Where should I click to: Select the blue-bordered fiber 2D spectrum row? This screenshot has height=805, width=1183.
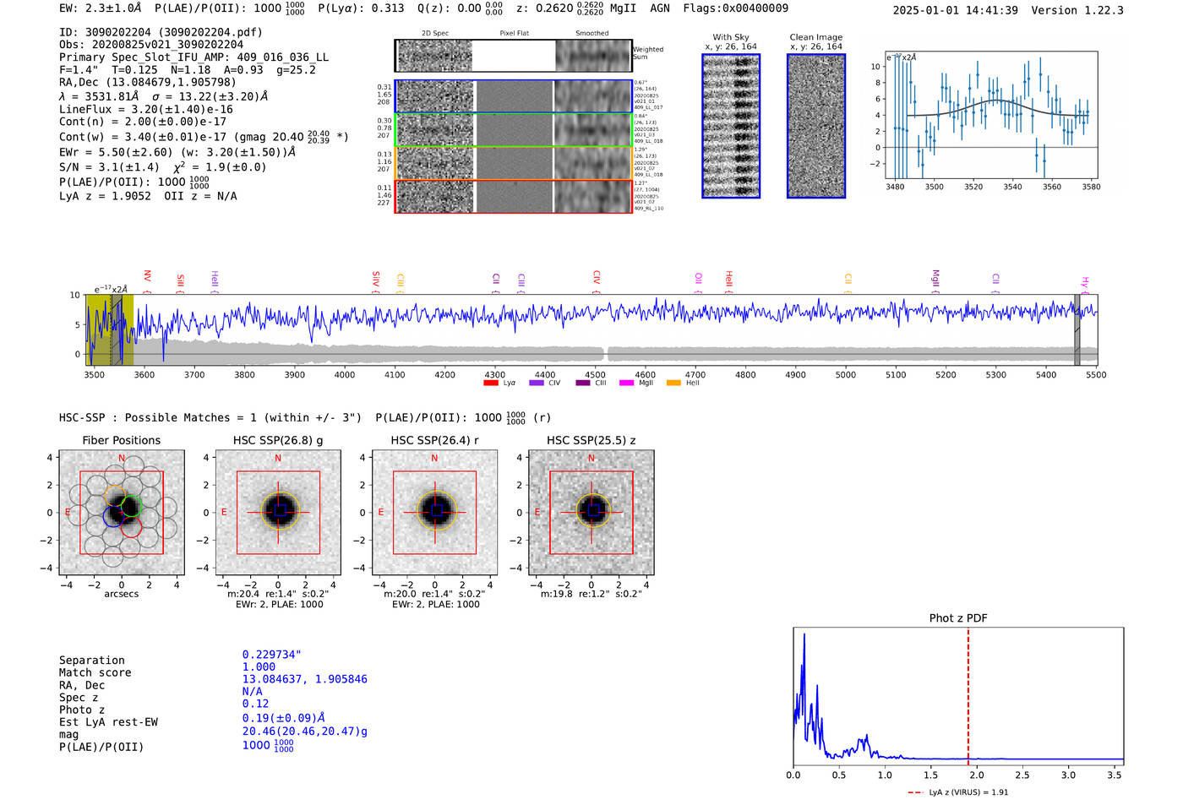click(x=513, y=96)
